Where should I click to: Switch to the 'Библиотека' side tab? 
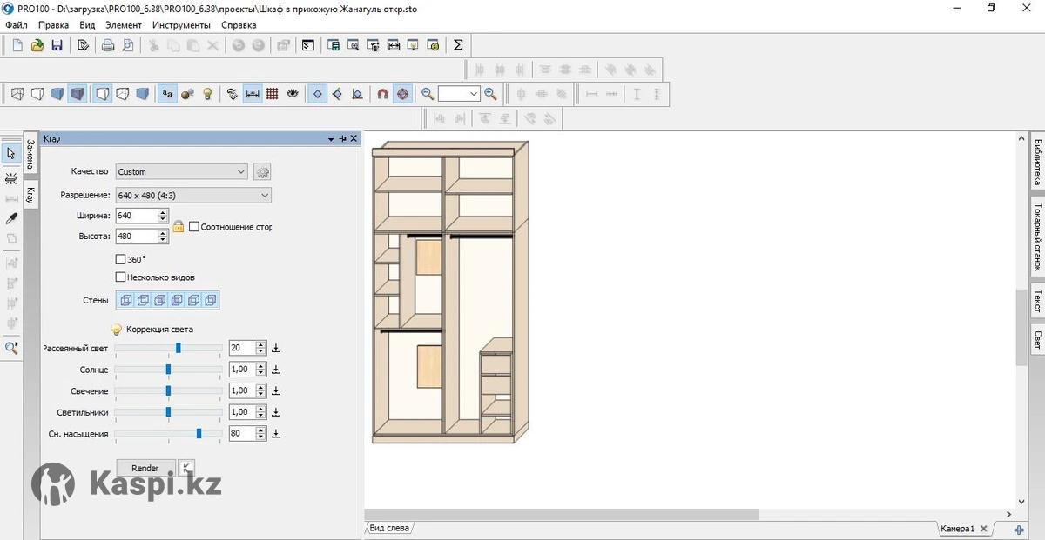1037,161
